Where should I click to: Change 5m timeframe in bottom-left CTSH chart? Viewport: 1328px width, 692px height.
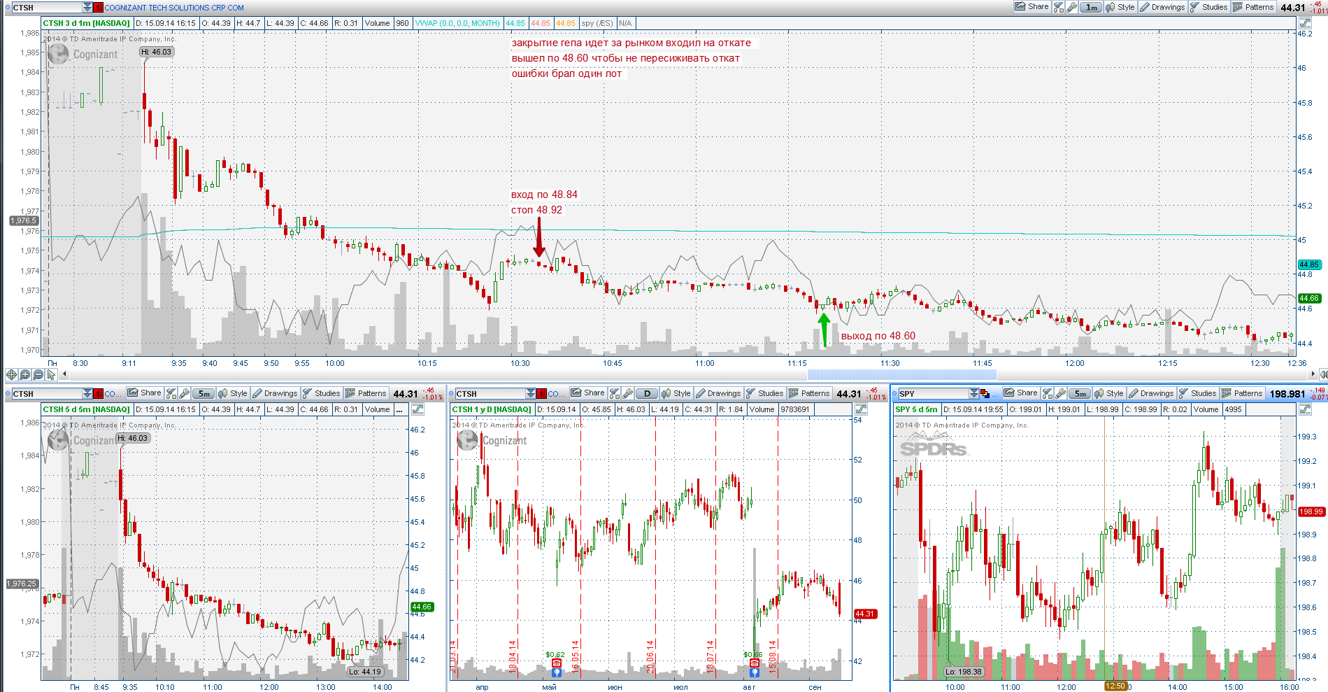coord(204,393)
